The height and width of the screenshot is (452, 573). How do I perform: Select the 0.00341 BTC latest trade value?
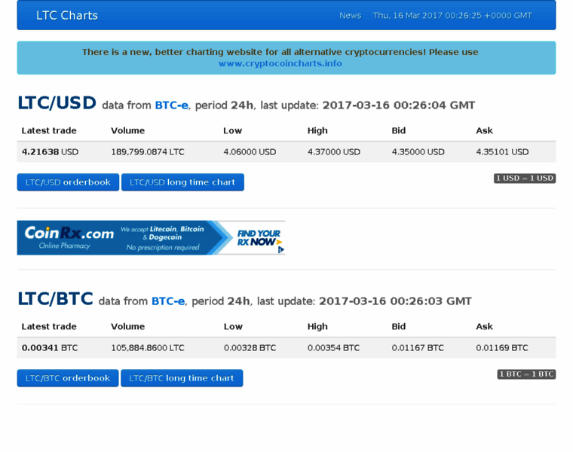[50, 348]
